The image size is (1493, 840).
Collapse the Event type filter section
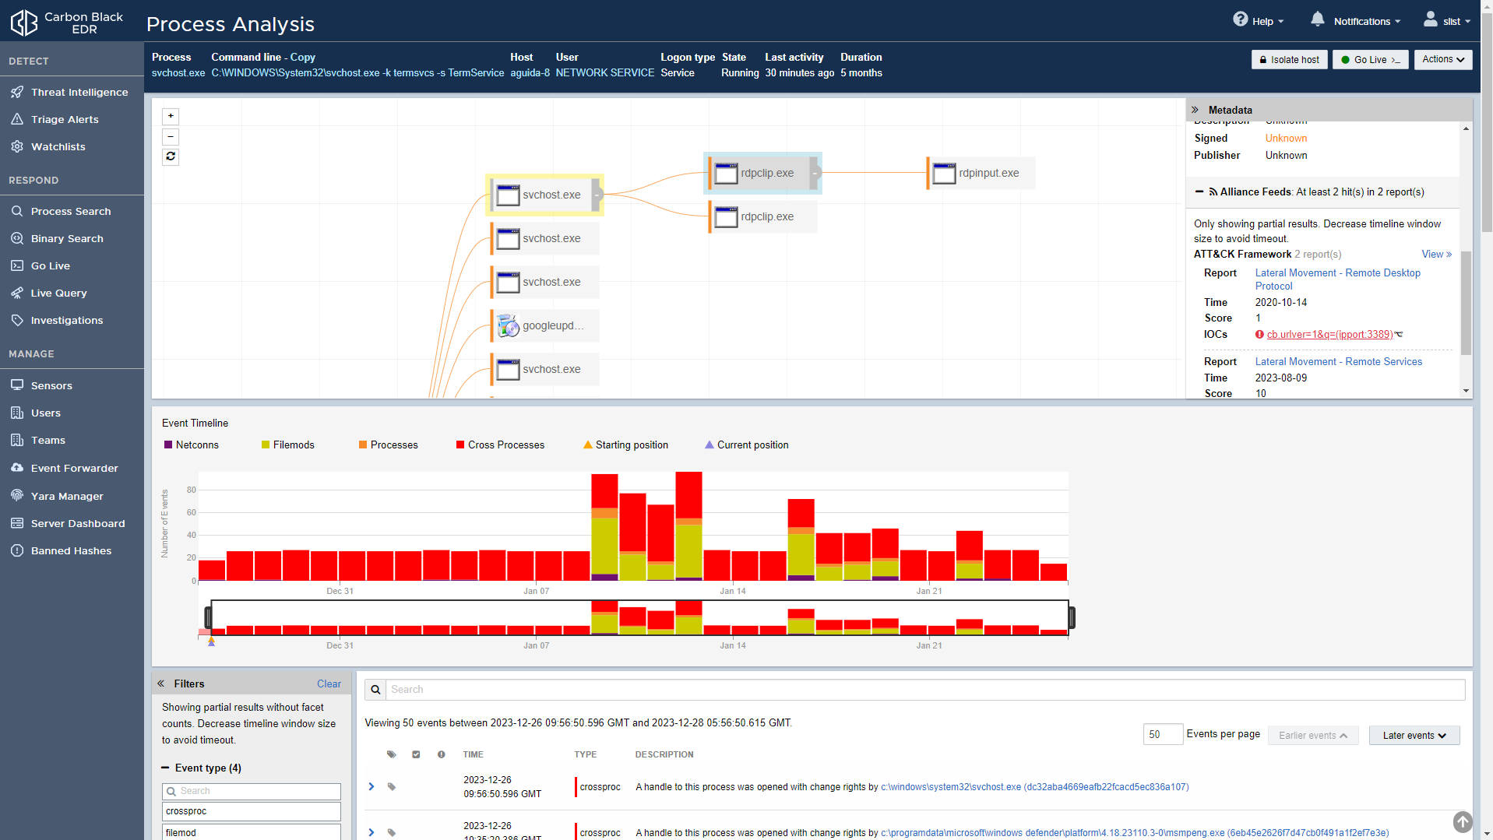pyautogui.click(x=165, y=768)
